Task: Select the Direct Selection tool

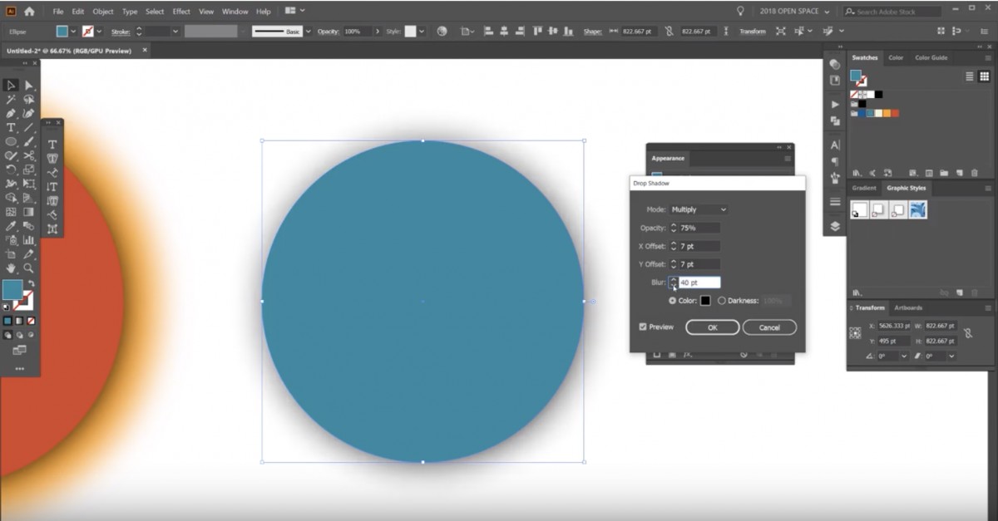Action: tap(28, 85)
